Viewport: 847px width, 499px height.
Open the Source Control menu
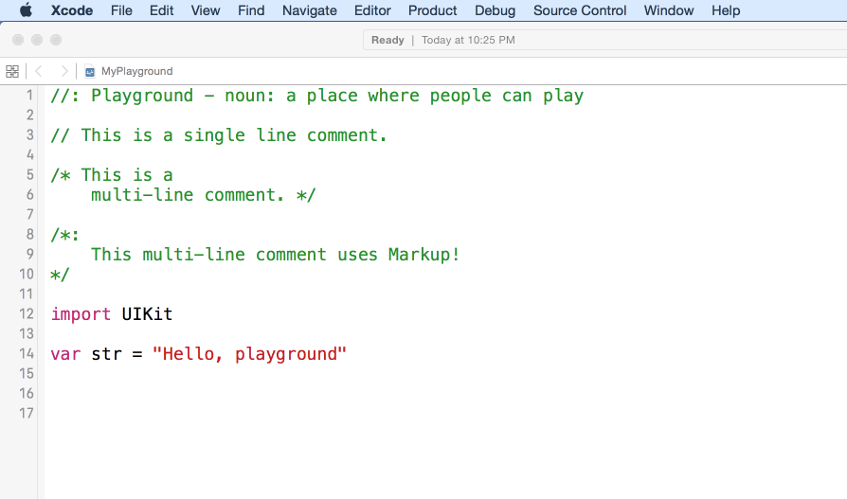click(x=580, y=10)
